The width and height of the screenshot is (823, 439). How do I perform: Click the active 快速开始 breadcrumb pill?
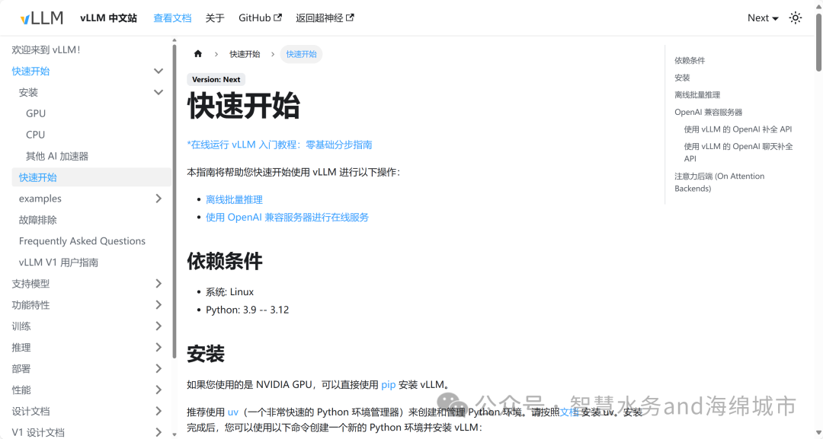point(301,54)
